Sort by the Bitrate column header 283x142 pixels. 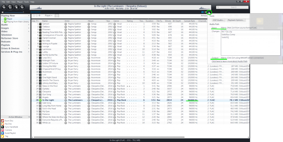tap(168, 21)
